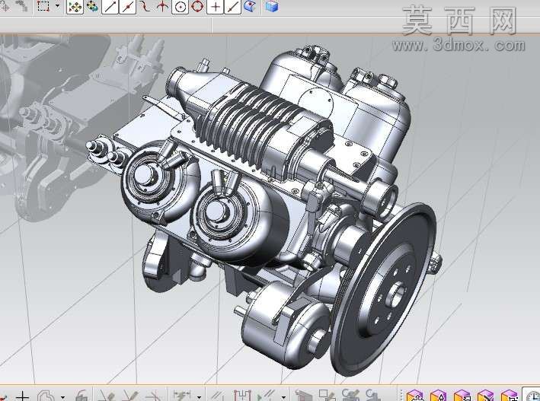Toggle End Point snap
Screen dimensions: 540x401
click(x=110, y=6)
